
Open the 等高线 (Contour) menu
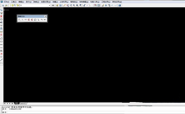tap(74, 2)
